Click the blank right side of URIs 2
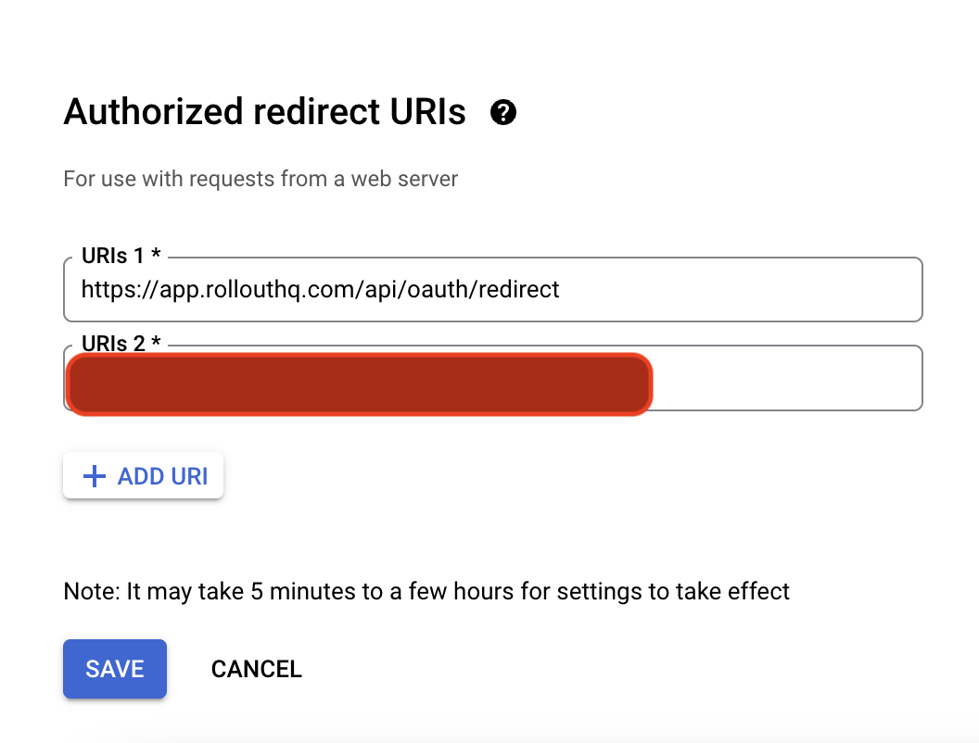Viewport: 979px width, 743px height. 785,378
